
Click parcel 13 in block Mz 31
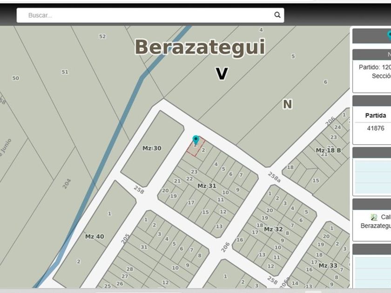(x=219, y=226)
